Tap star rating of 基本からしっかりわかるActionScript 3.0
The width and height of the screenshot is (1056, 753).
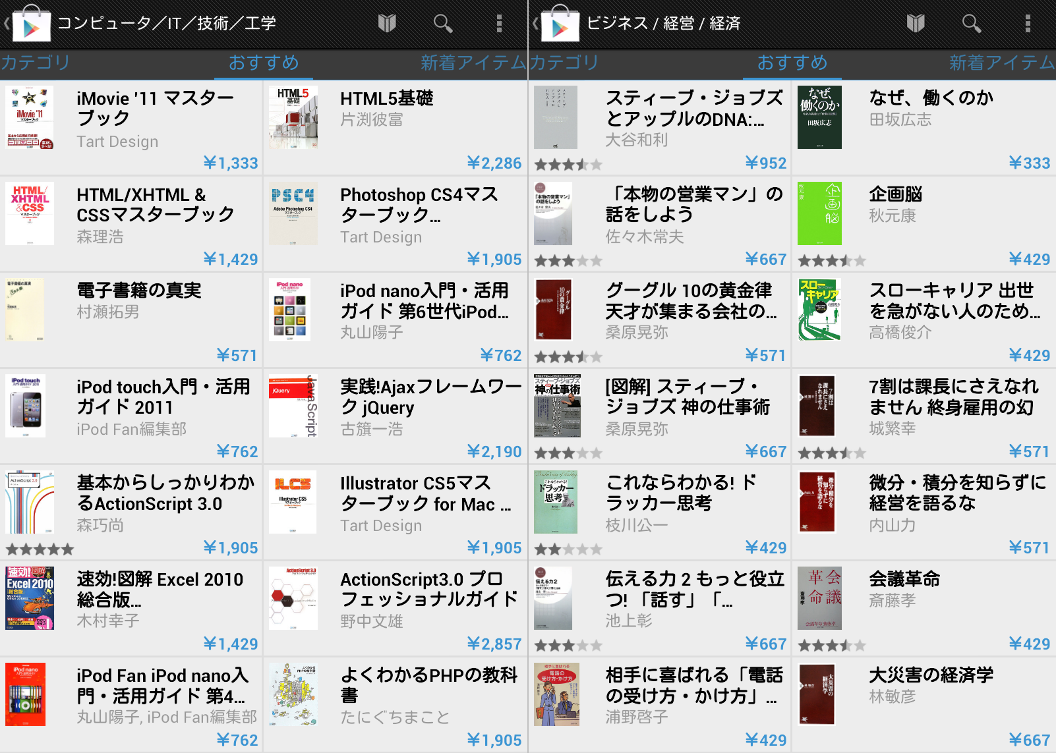40,549
